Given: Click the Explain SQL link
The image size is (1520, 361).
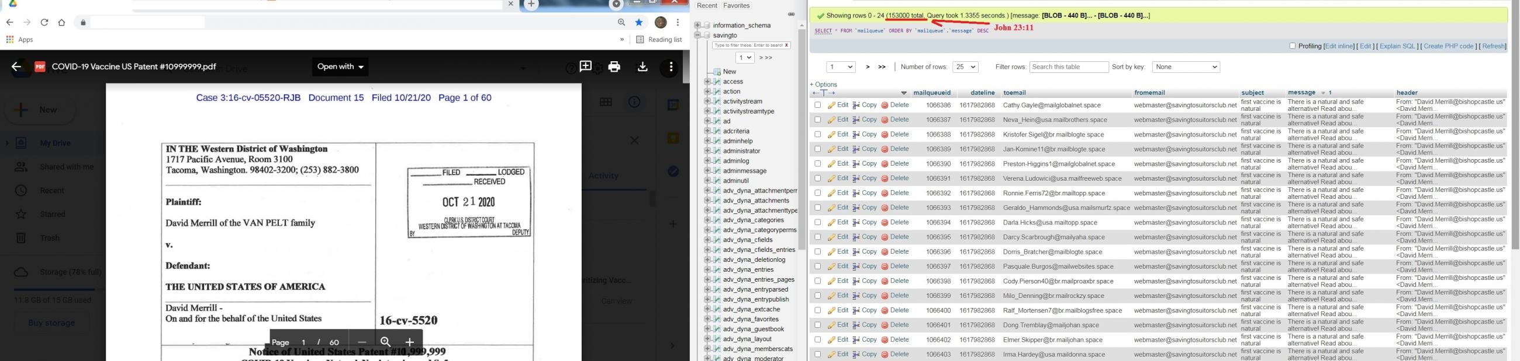Looking at the screenshot, I should (1398, 47).
